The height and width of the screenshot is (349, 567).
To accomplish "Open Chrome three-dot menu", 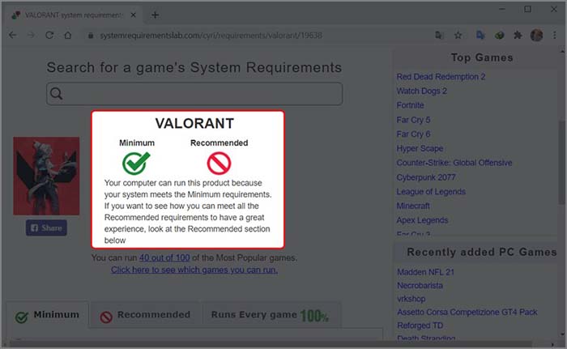I will [x=555, y=36].
